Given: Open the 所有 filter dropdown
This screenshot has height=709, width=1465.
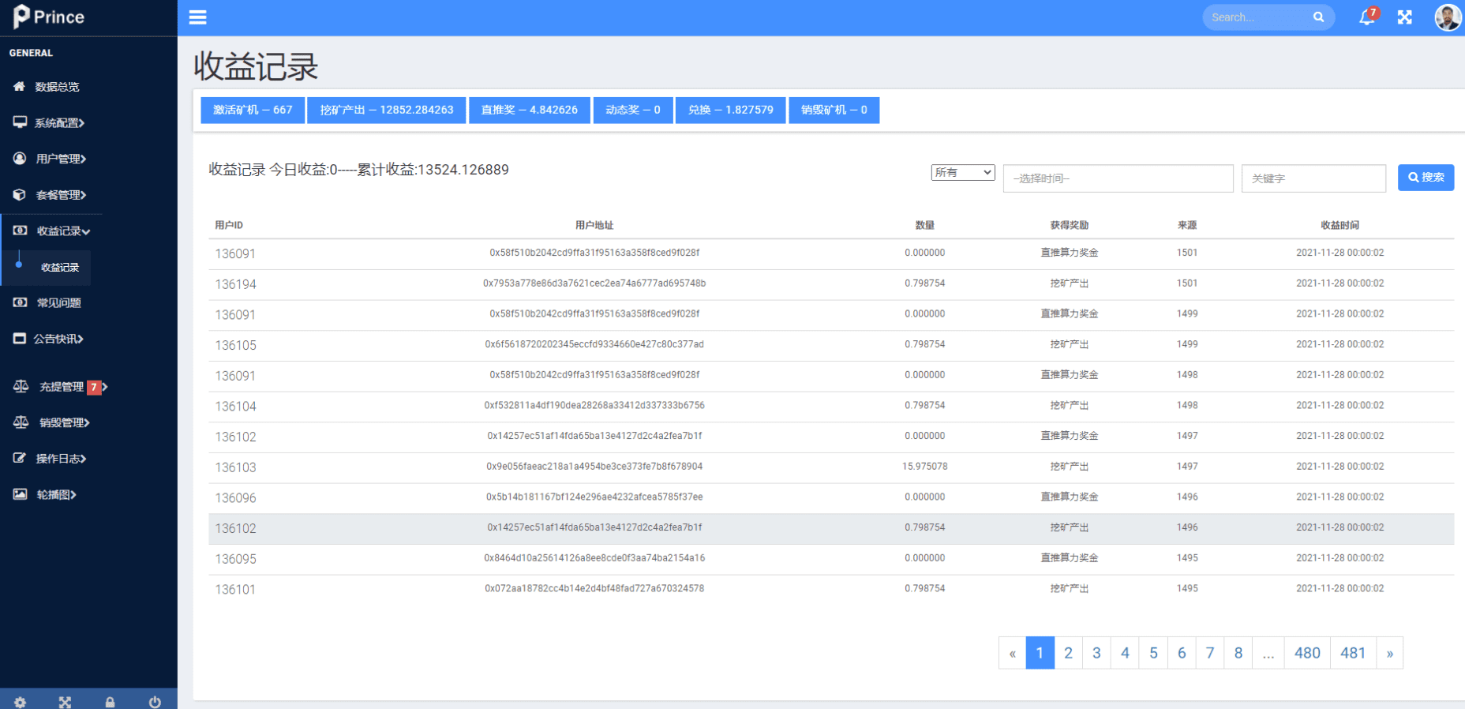Looking at the screenshot, I should click(962, 173).
